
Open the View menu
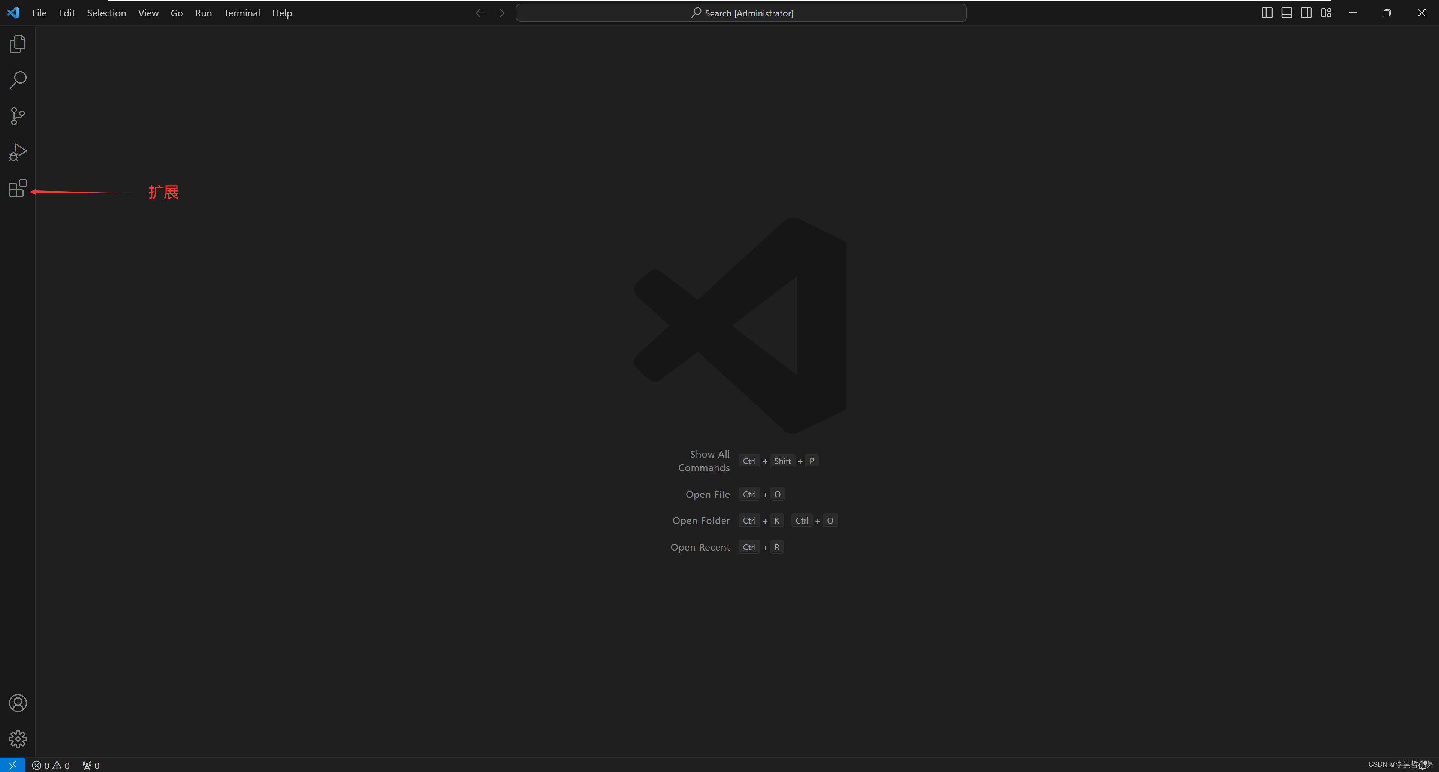coord(148,13)
